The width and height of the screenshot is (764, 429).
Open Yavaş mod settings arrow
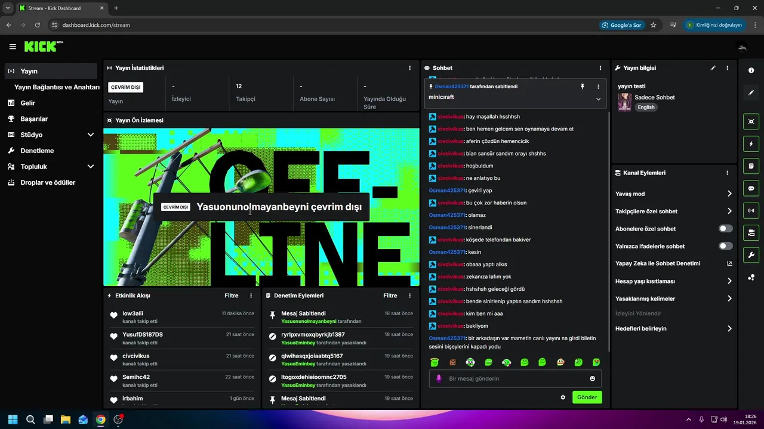pyautogui.click(x=729, y=194)
